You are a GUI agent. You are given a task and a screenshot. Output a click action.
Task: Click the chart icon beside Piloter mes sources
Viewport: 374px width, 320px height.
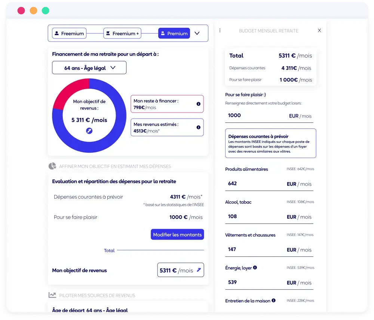point(52,295)
